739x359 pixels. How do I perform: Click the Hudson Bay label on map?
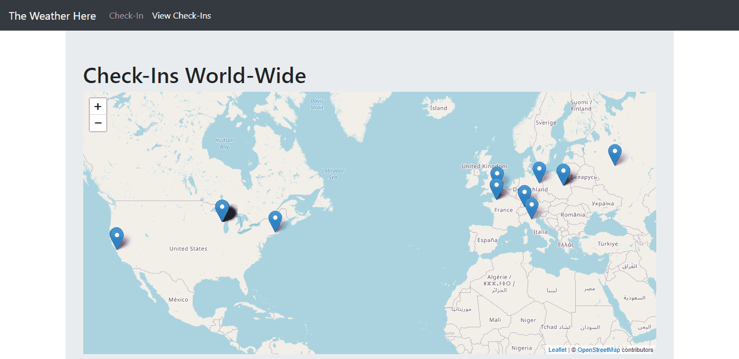(224, 144)
